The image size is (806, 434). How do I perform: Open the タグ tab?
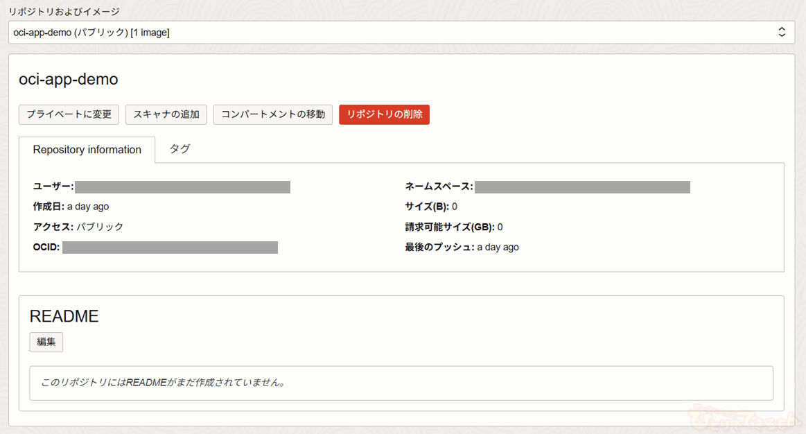click(x=179, y=149)
